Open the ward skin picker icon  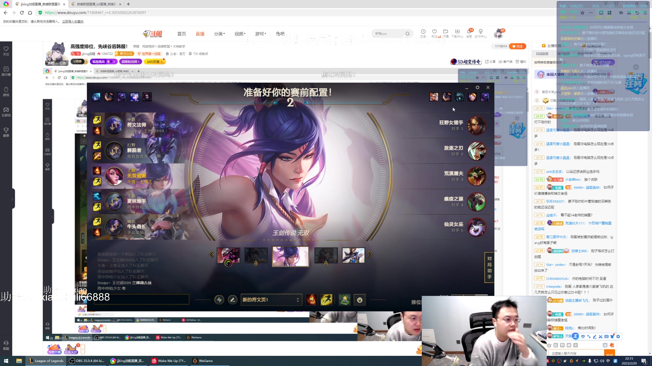[x=344, y=300]
